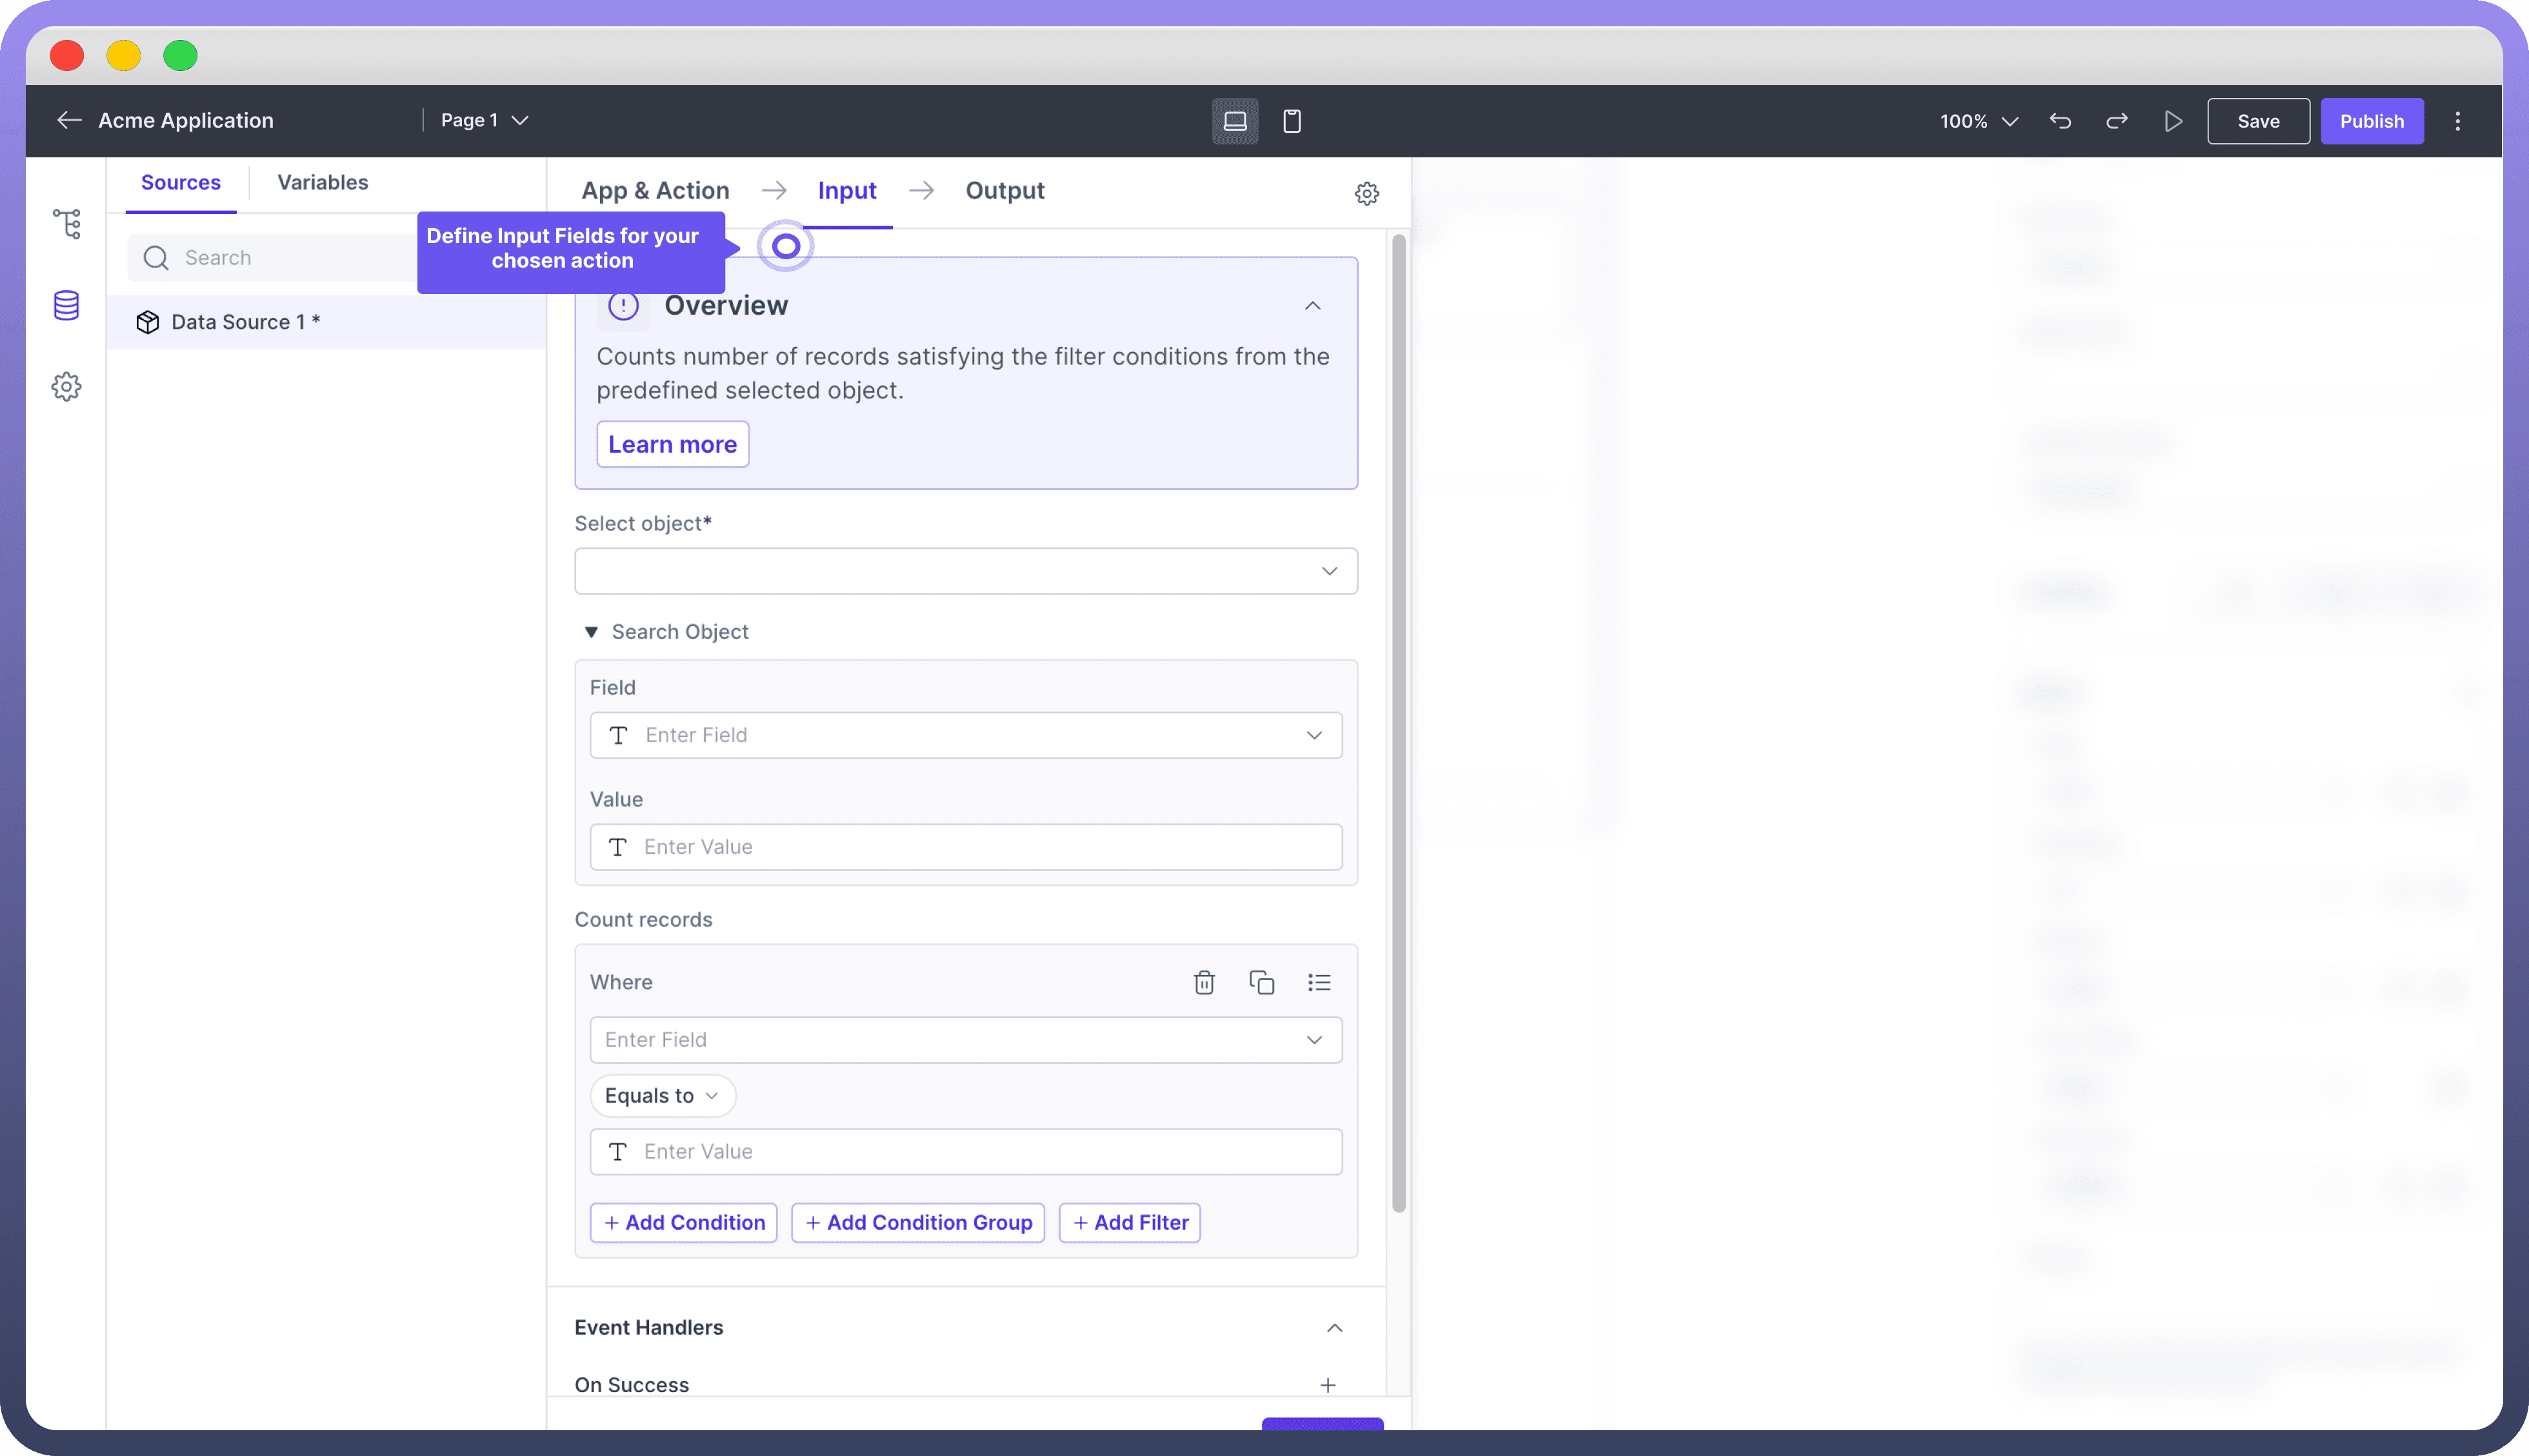Open settings gear in left sidebar

pyautogui.click(x=67, y=387)
